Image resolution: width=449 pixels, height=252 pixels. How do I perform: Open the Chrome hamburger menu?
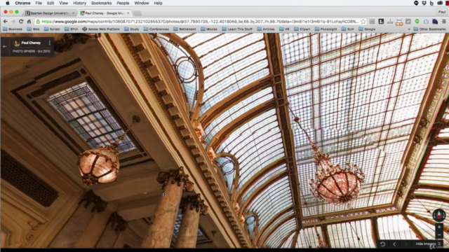tap(444, 22)
